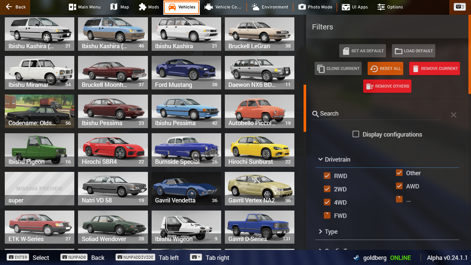
Task: Select the Hirochi Sunburst vehicle
Action: coord(259,150)
